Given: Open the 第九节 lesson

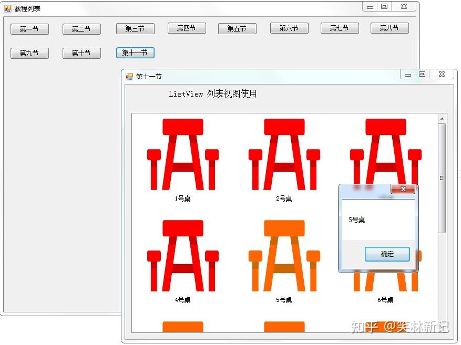Looking at the screenshot, I should coord(29,53).
